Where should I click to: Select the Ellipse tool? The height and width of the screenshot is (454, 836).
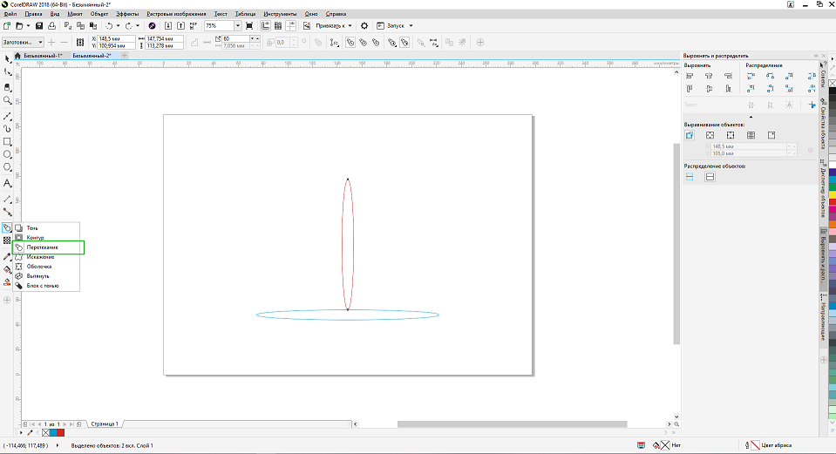[7, 154]
